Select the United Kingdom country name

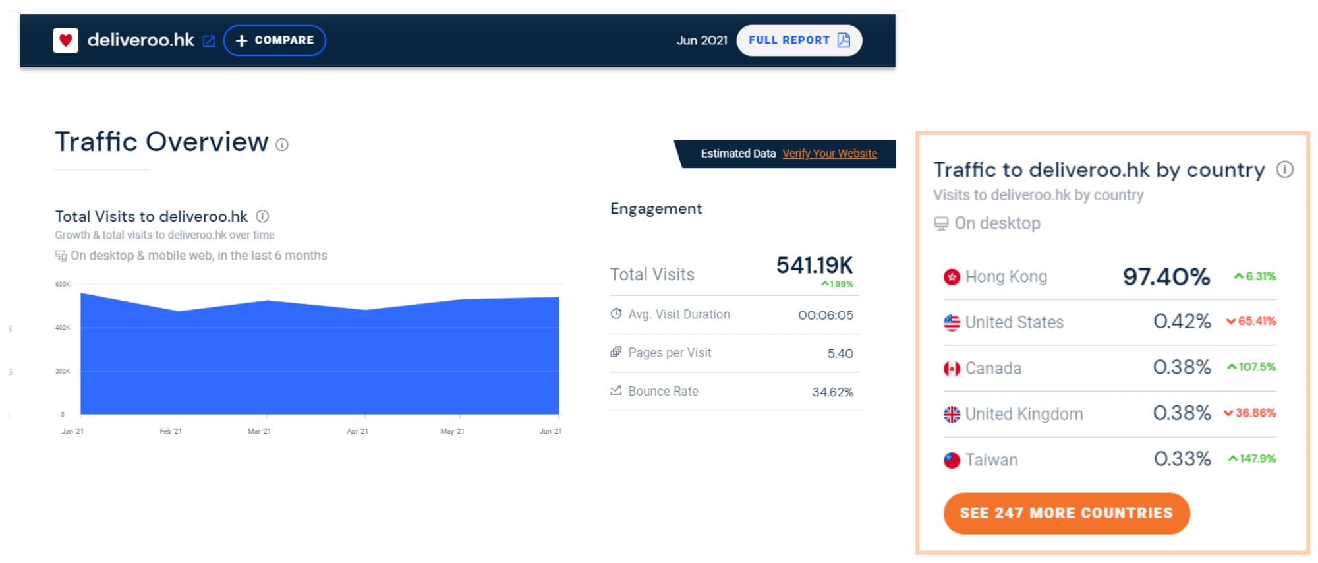[1024, 414]
